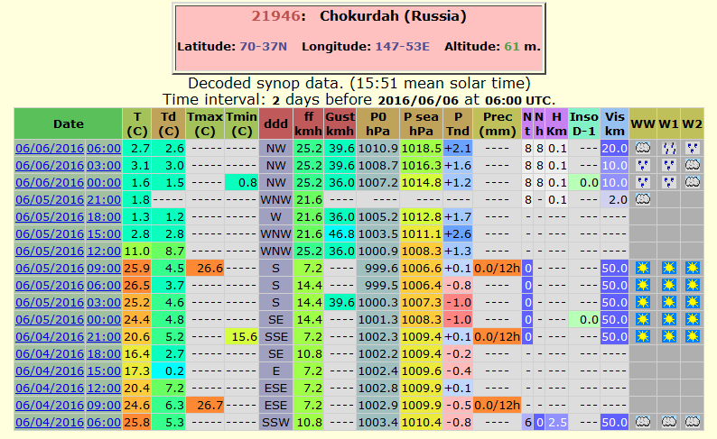Click the W2 sun icon for 06/05/2016 06:00

pyautogui.click(x=693, y=285)
